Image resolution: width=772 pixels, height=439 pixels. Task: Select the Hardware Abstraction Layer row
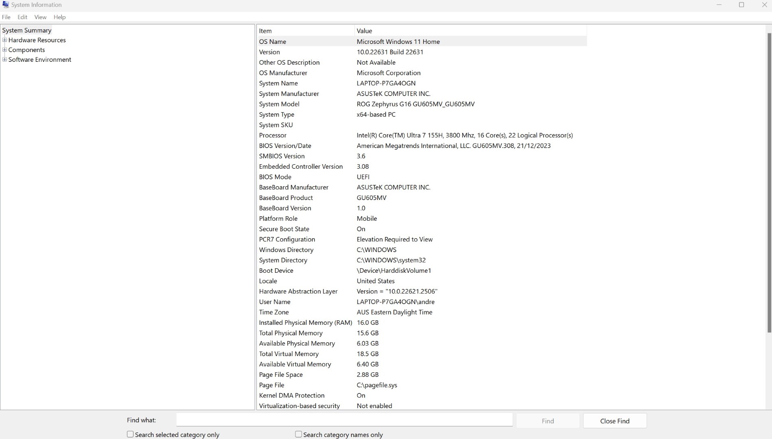coord(422,291)
